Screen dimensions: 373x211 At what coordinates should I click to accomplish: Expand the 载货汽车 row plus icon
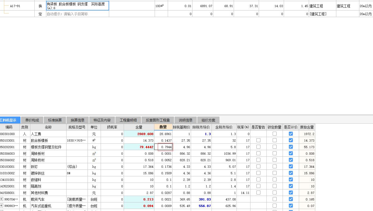1,199
